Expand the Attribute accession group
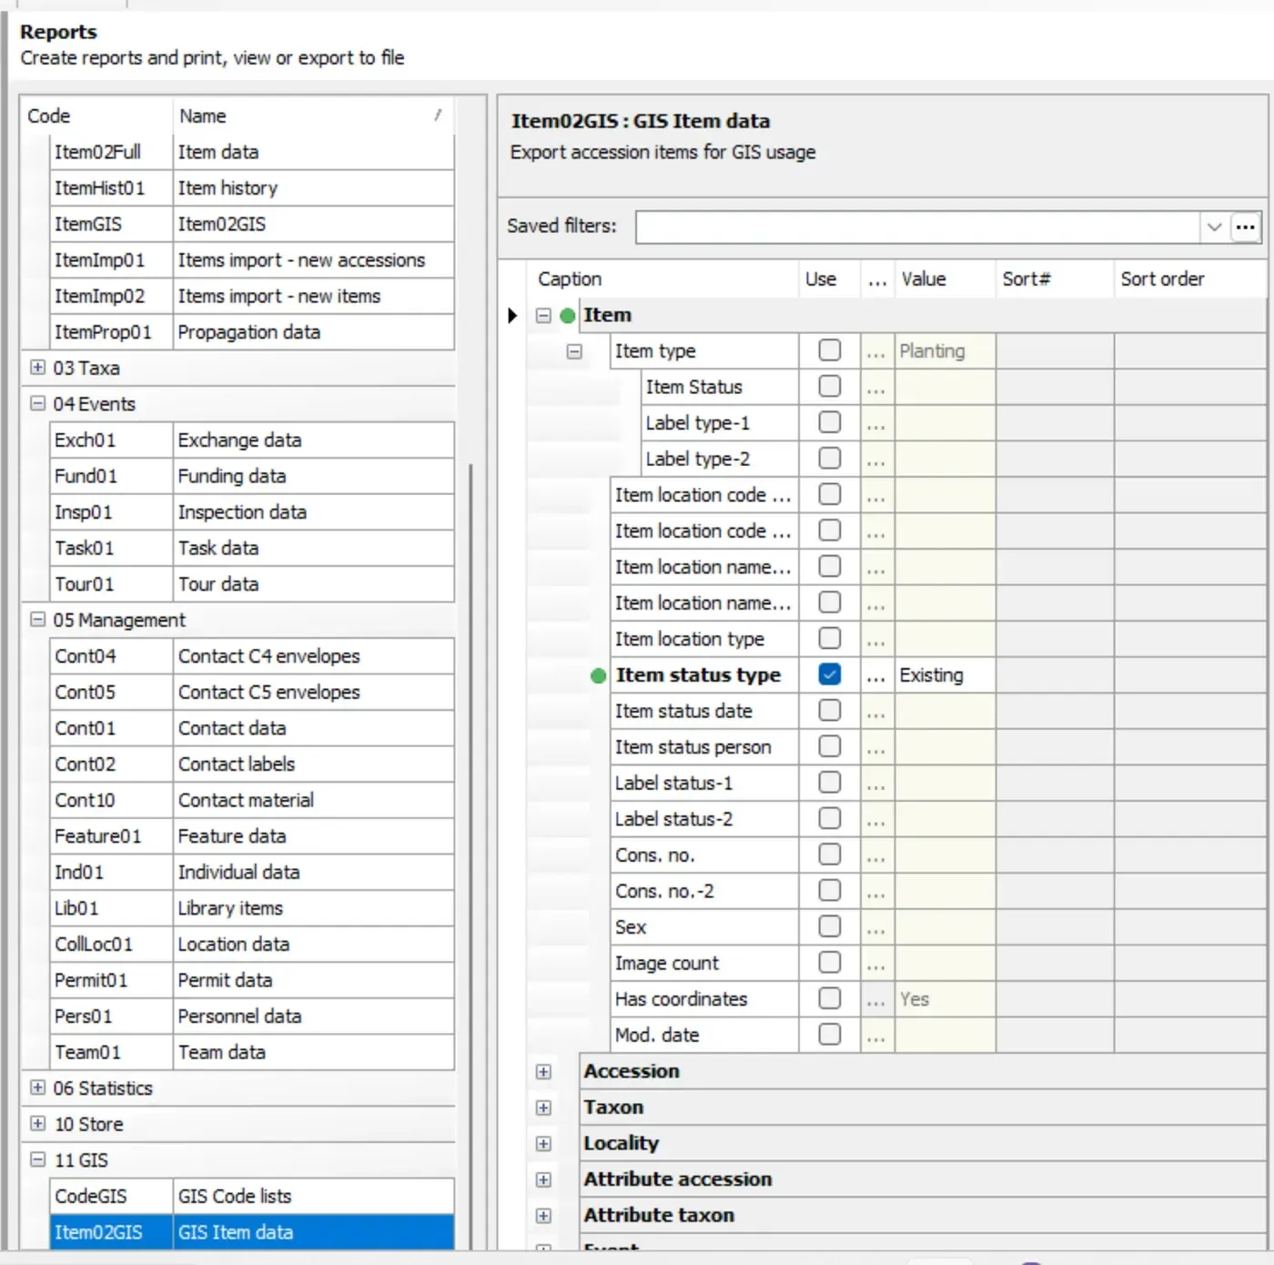The image size is (1274, 1265). click(x=543, y=1179)
